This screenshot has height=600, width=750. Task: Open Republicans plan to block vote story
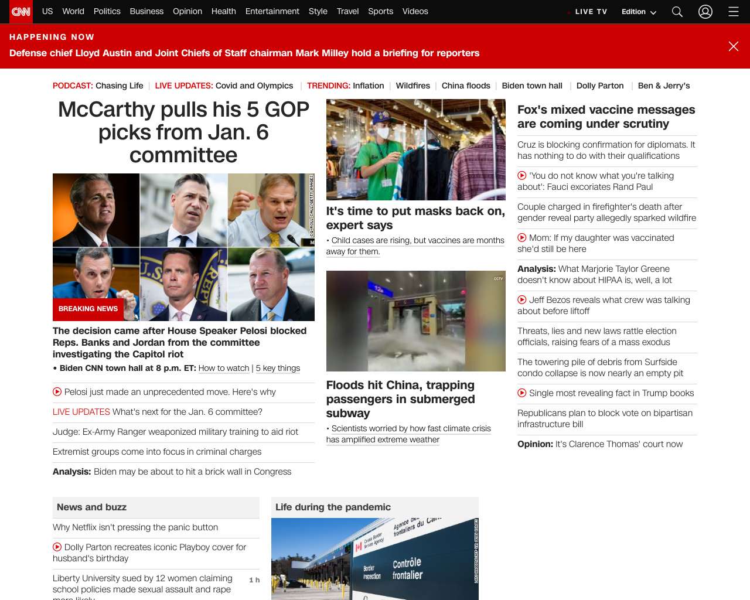(x=605, y=418)
